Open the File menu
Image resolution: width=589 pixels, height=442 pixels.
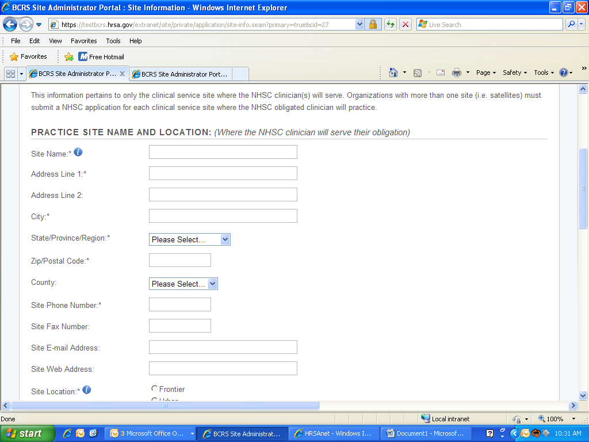click(16, 41)
